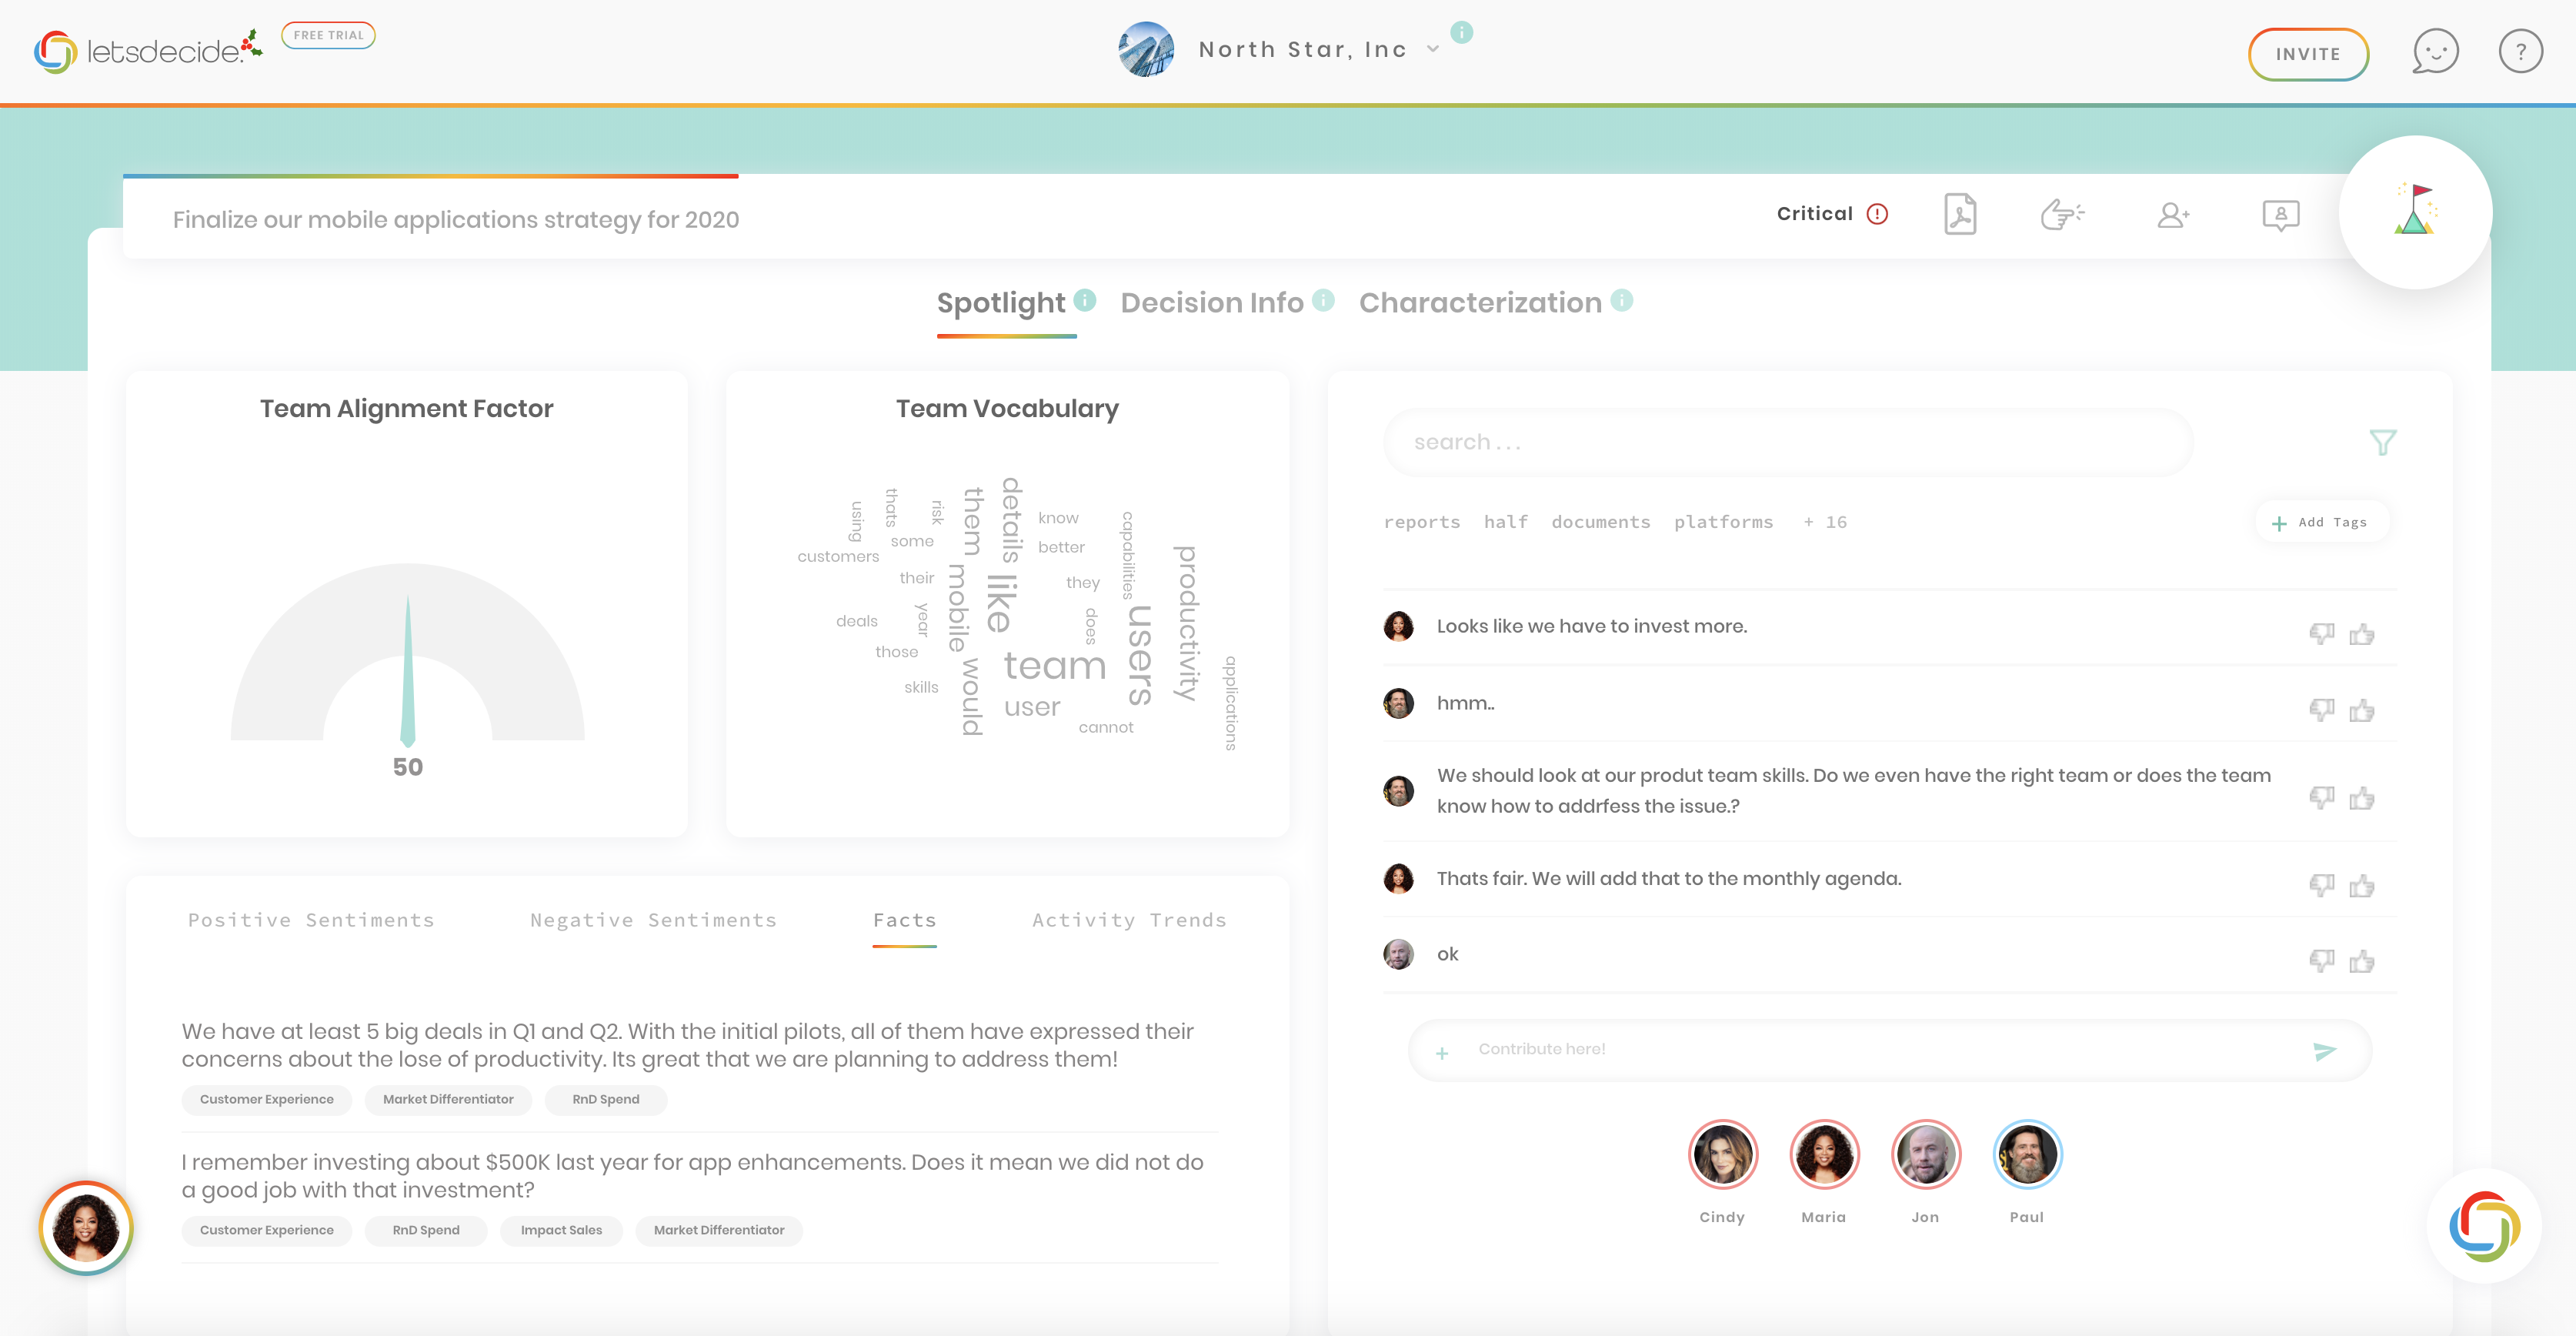Thumbs down 'Looks like we have to invest more'
Screen dimensions: 2576x1336
[x=2321, y=634]
